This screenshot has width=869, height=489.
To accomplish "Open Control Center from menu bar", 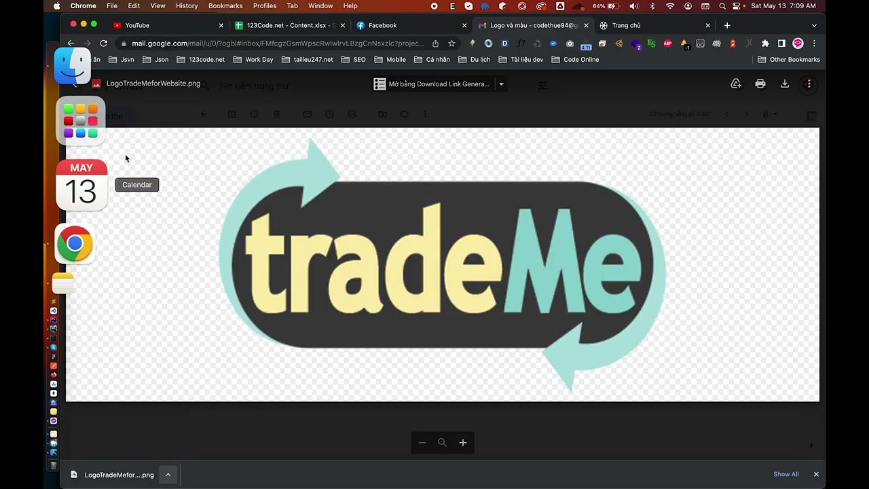I will click(x=736, y=5).
